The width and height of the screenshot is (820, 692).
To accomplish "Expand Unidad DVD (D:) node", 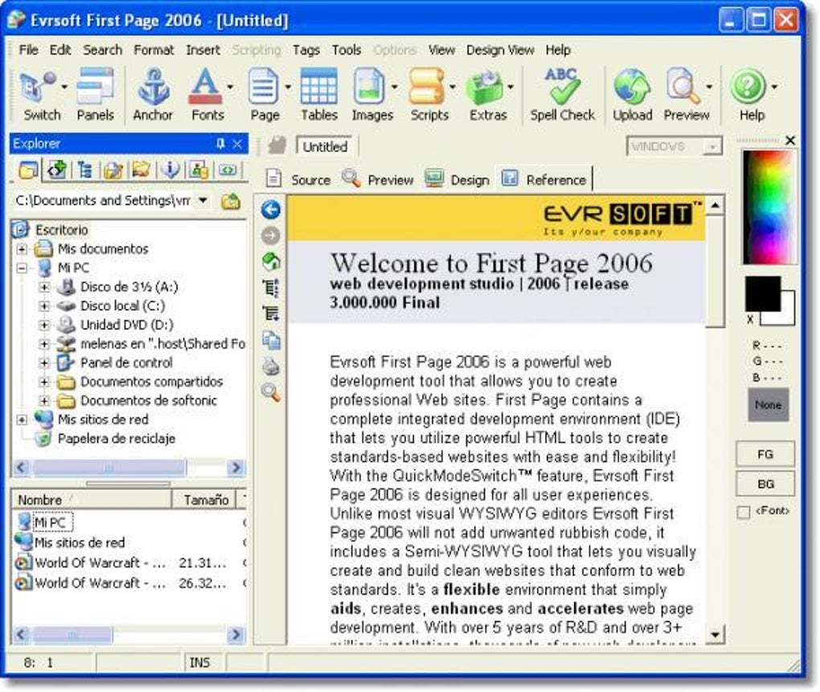I will (x=44, y=325).
